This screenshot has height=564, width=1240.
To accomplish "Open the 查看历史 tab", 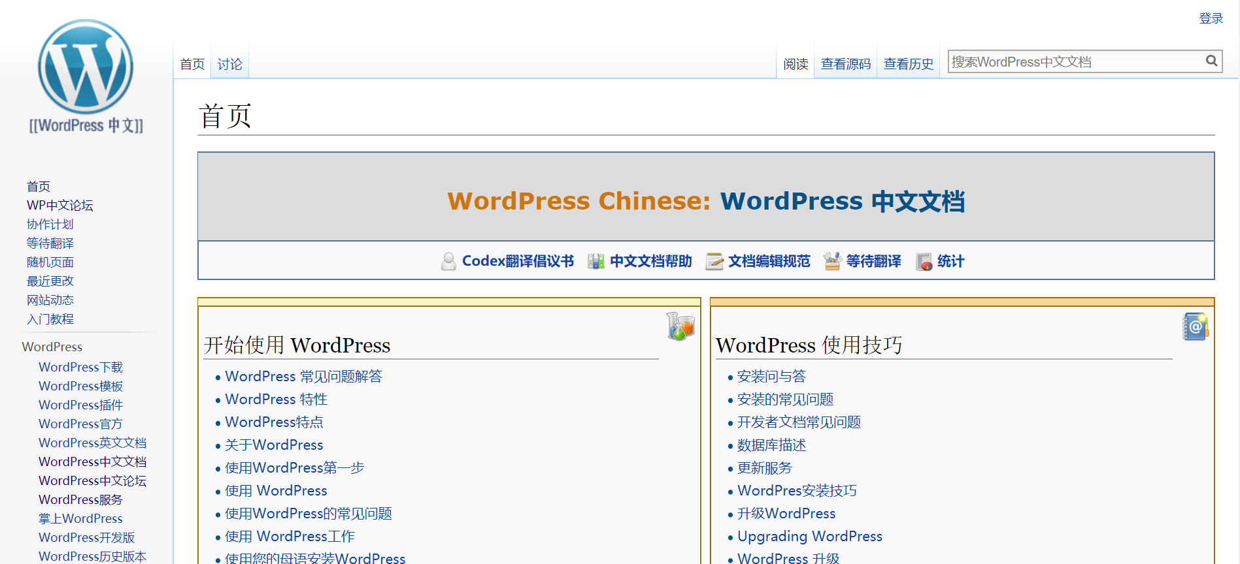I will tap(909, 64).
